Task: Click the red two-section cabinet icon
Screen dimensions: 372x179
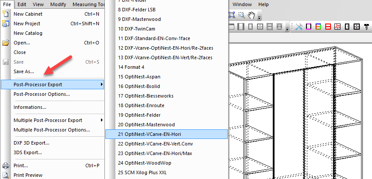Action: point(328,27)
